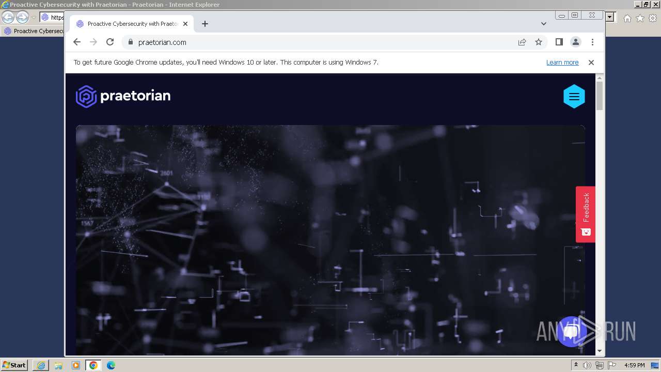
Task: Open network status tray icon
Action: pyautogui.click(x=600, y=365)
